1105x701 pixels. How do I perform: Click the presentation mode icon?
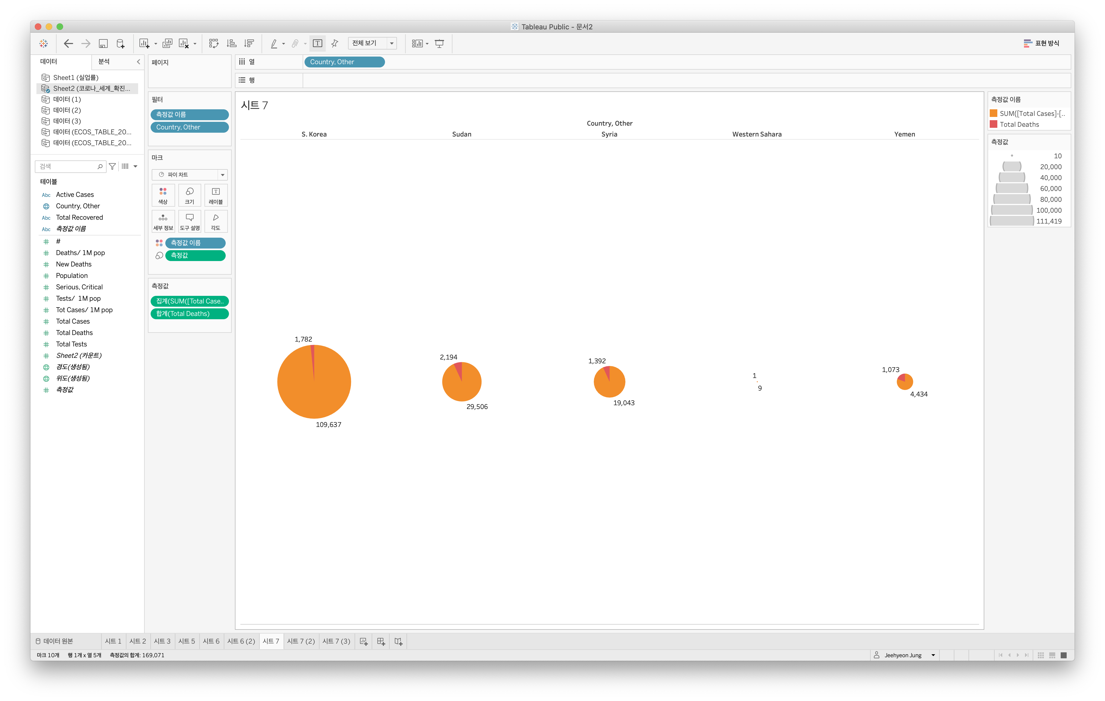439,44
